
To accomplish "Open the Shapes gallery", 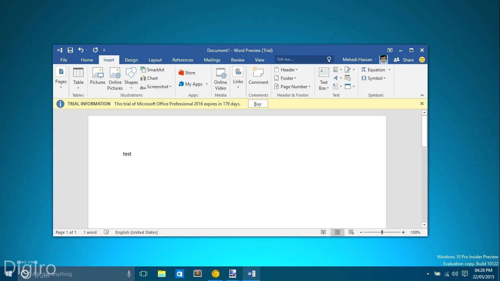I will (x=131, y=79).
